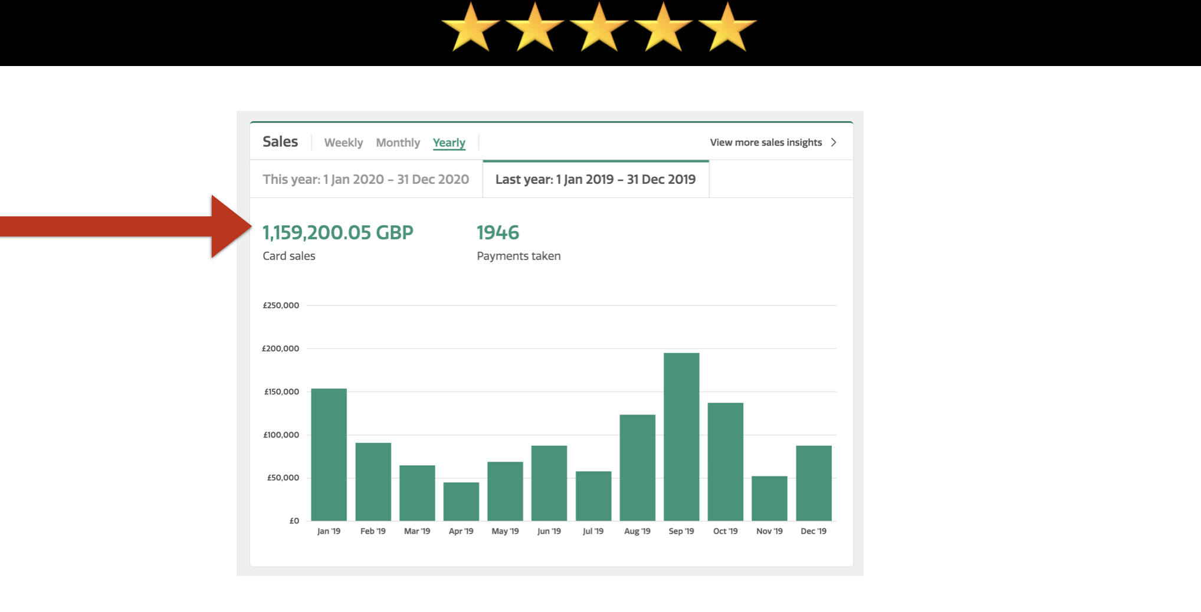This screenshot has height=612, width=1201.
Task: Select the Dec '19 sales bar
Action: tap(813, 482)
